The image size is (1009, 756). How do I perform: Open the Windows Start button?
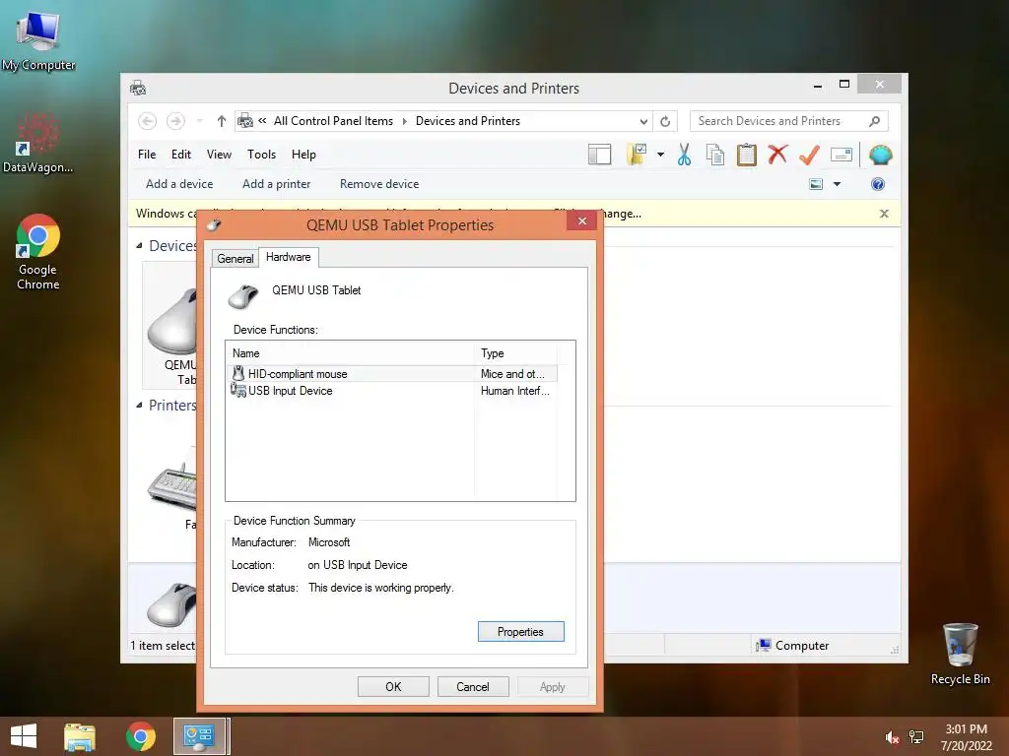(24, 736)
